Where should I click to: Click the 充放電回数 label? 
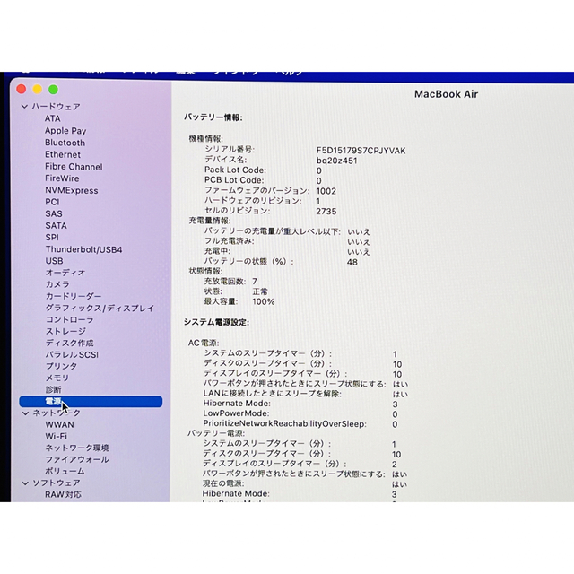point(225,282)
